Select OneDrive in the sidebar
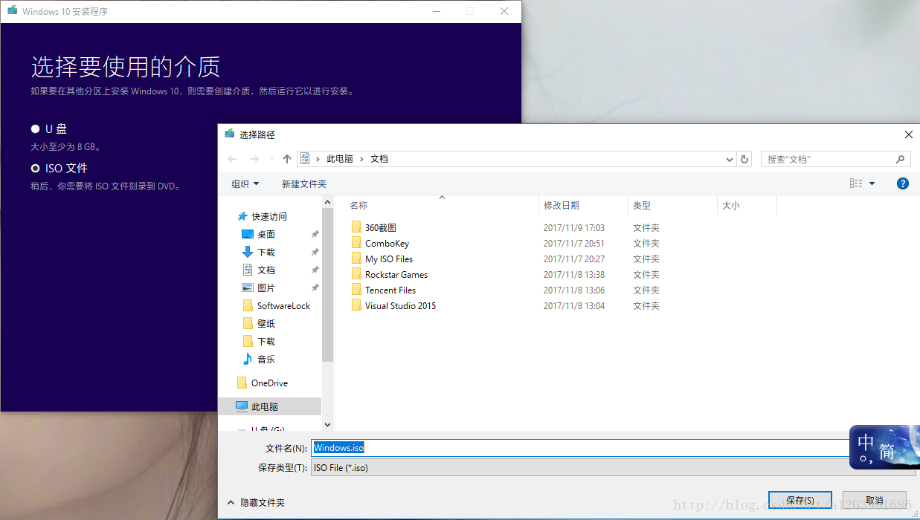The width and height of the screenshot is (920, 520). click(x=269, y=382)
